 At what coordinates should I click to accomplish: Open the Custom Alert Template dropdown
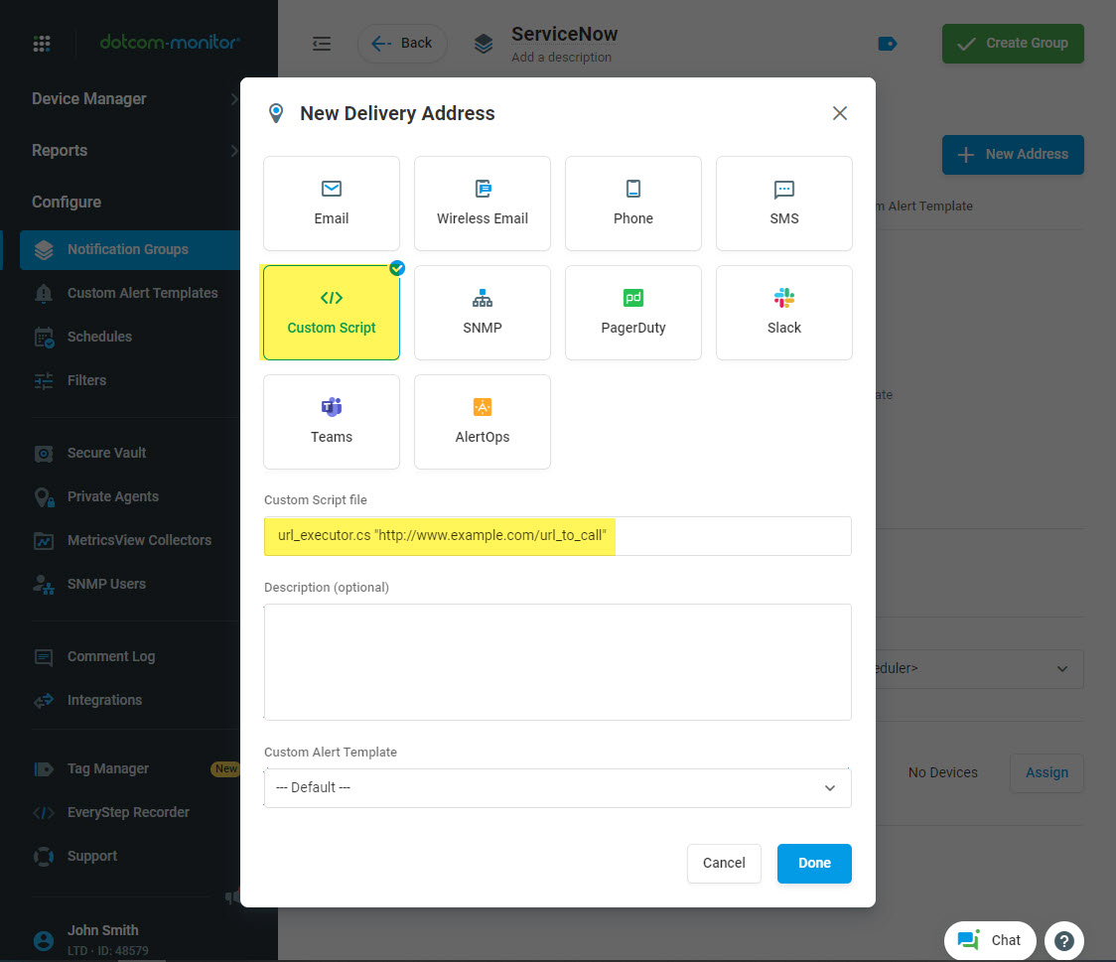(x=557, y=786)
